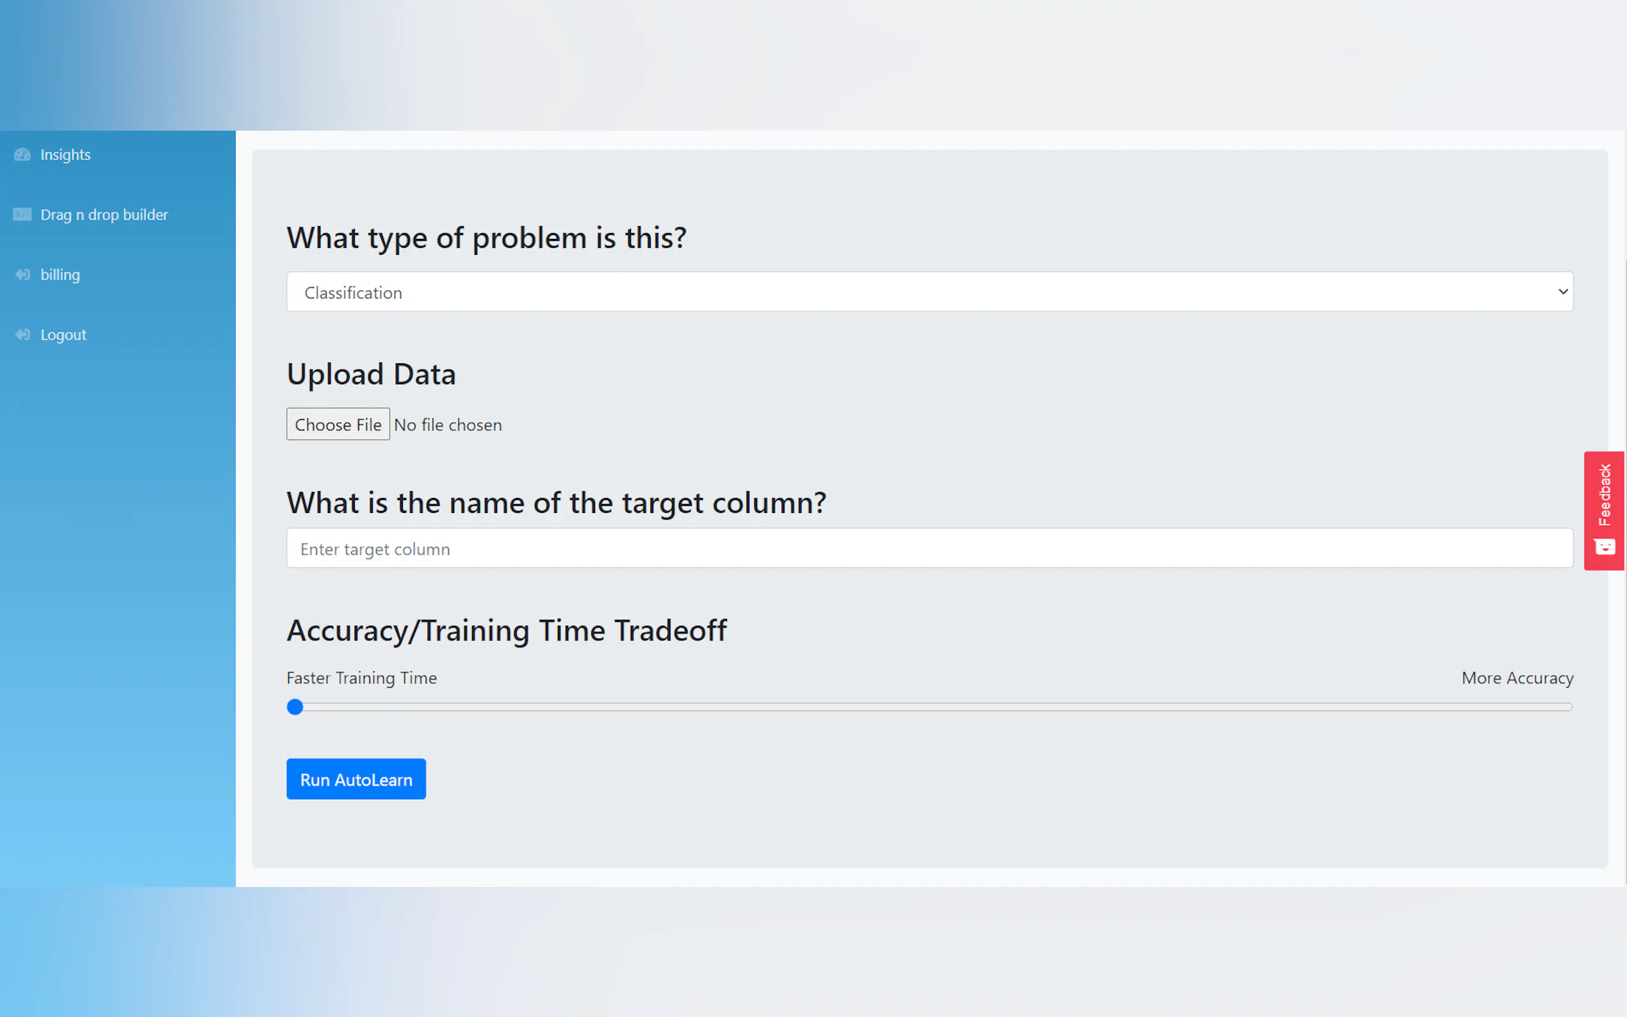Open the billing page link
Viewport: 1627px width, 1017px height.
pos(60,275)
